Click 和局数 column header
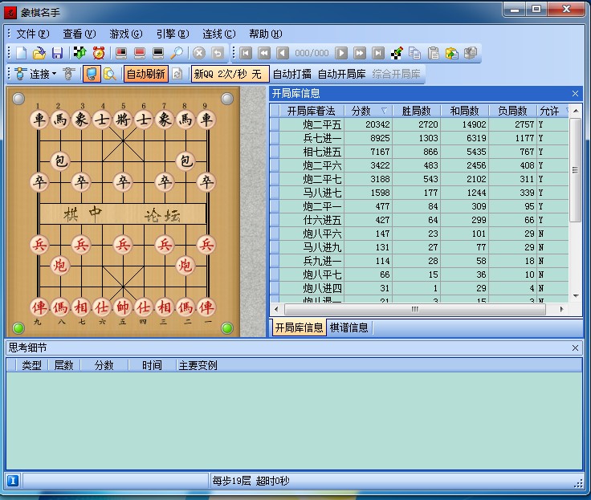Screen dimensions: 591x500 pyautogui.click(x=464, y=111)
